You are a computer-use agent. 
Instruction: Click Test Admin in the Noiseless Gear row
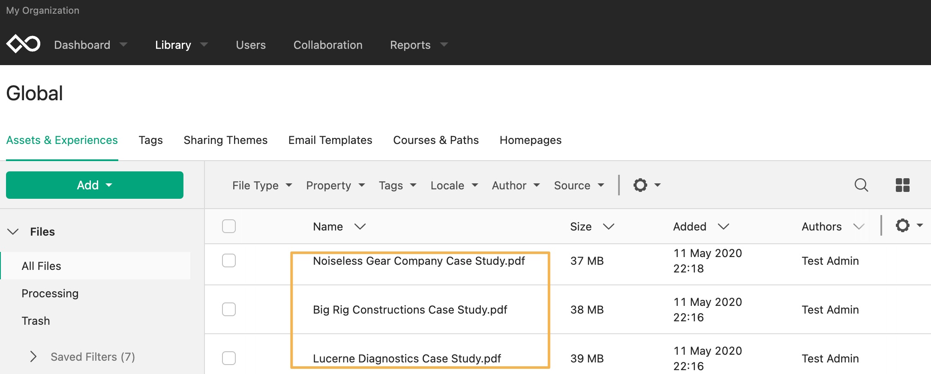click(830, 261)
